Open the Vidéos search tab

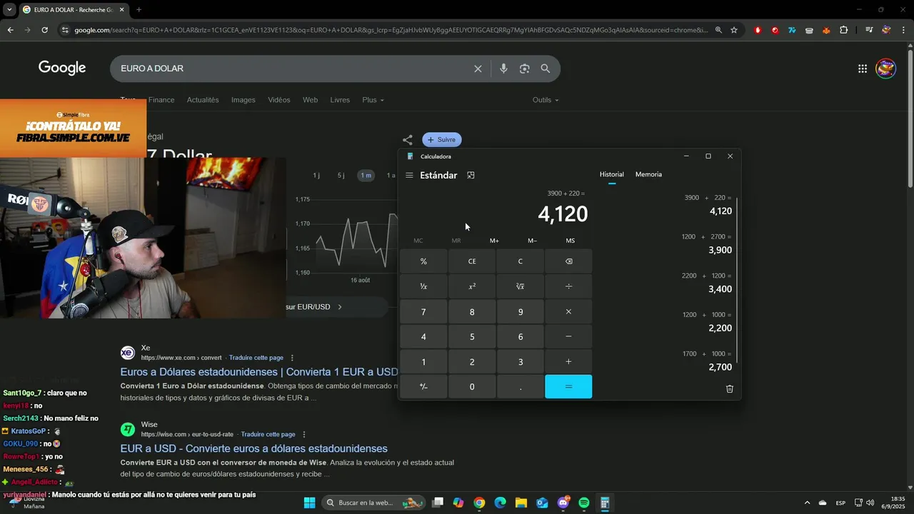[279, 100]
